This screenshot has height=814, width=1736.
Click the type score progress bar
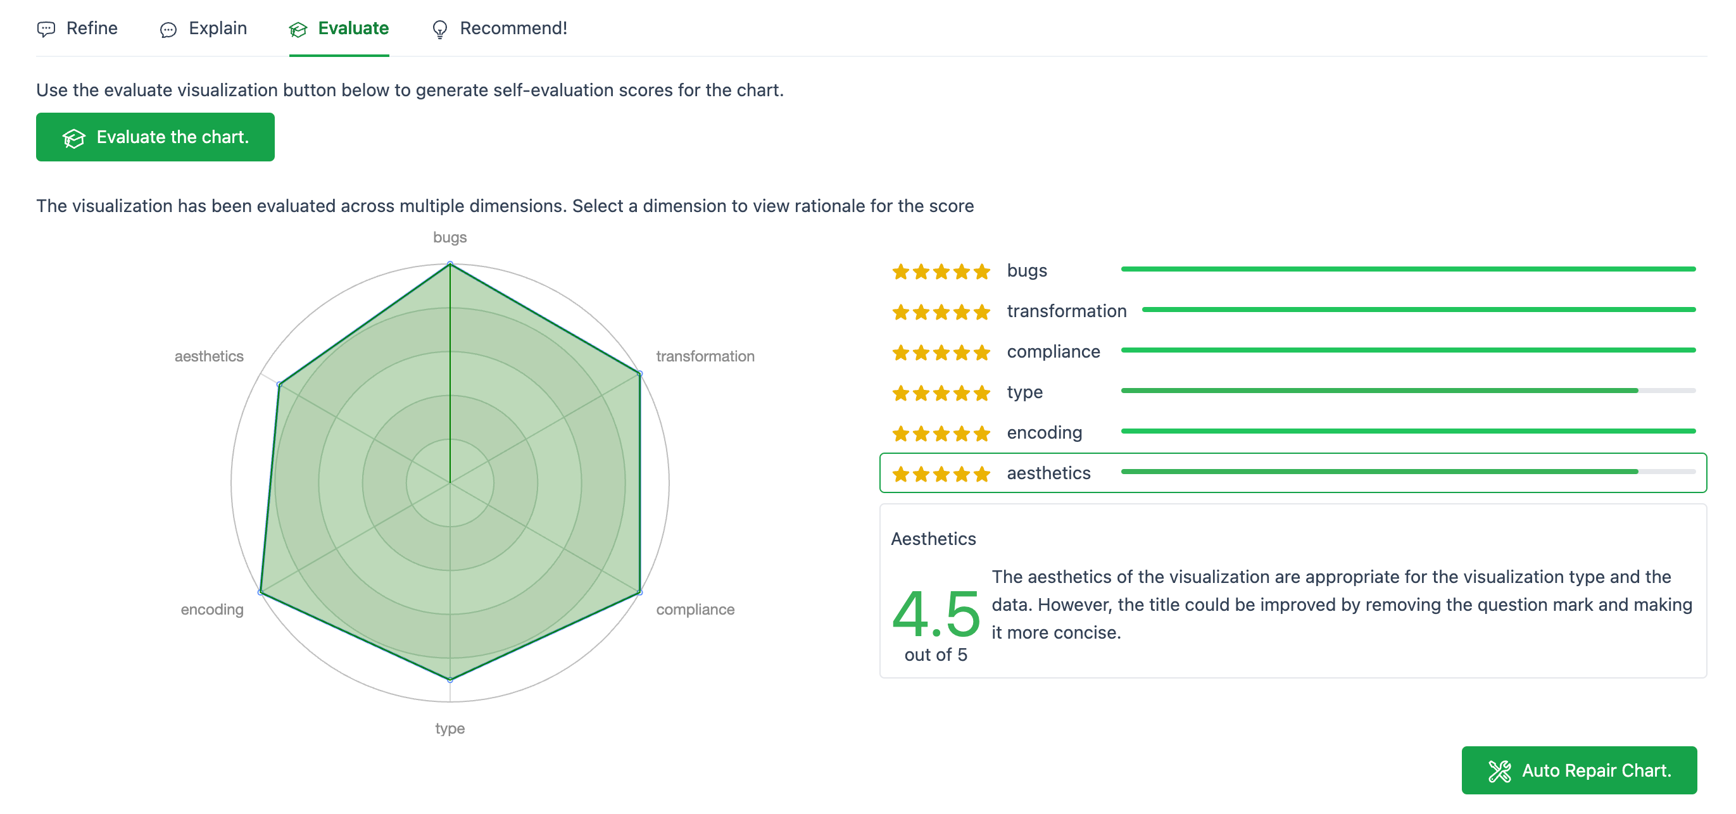click(x=1407, y=391)
